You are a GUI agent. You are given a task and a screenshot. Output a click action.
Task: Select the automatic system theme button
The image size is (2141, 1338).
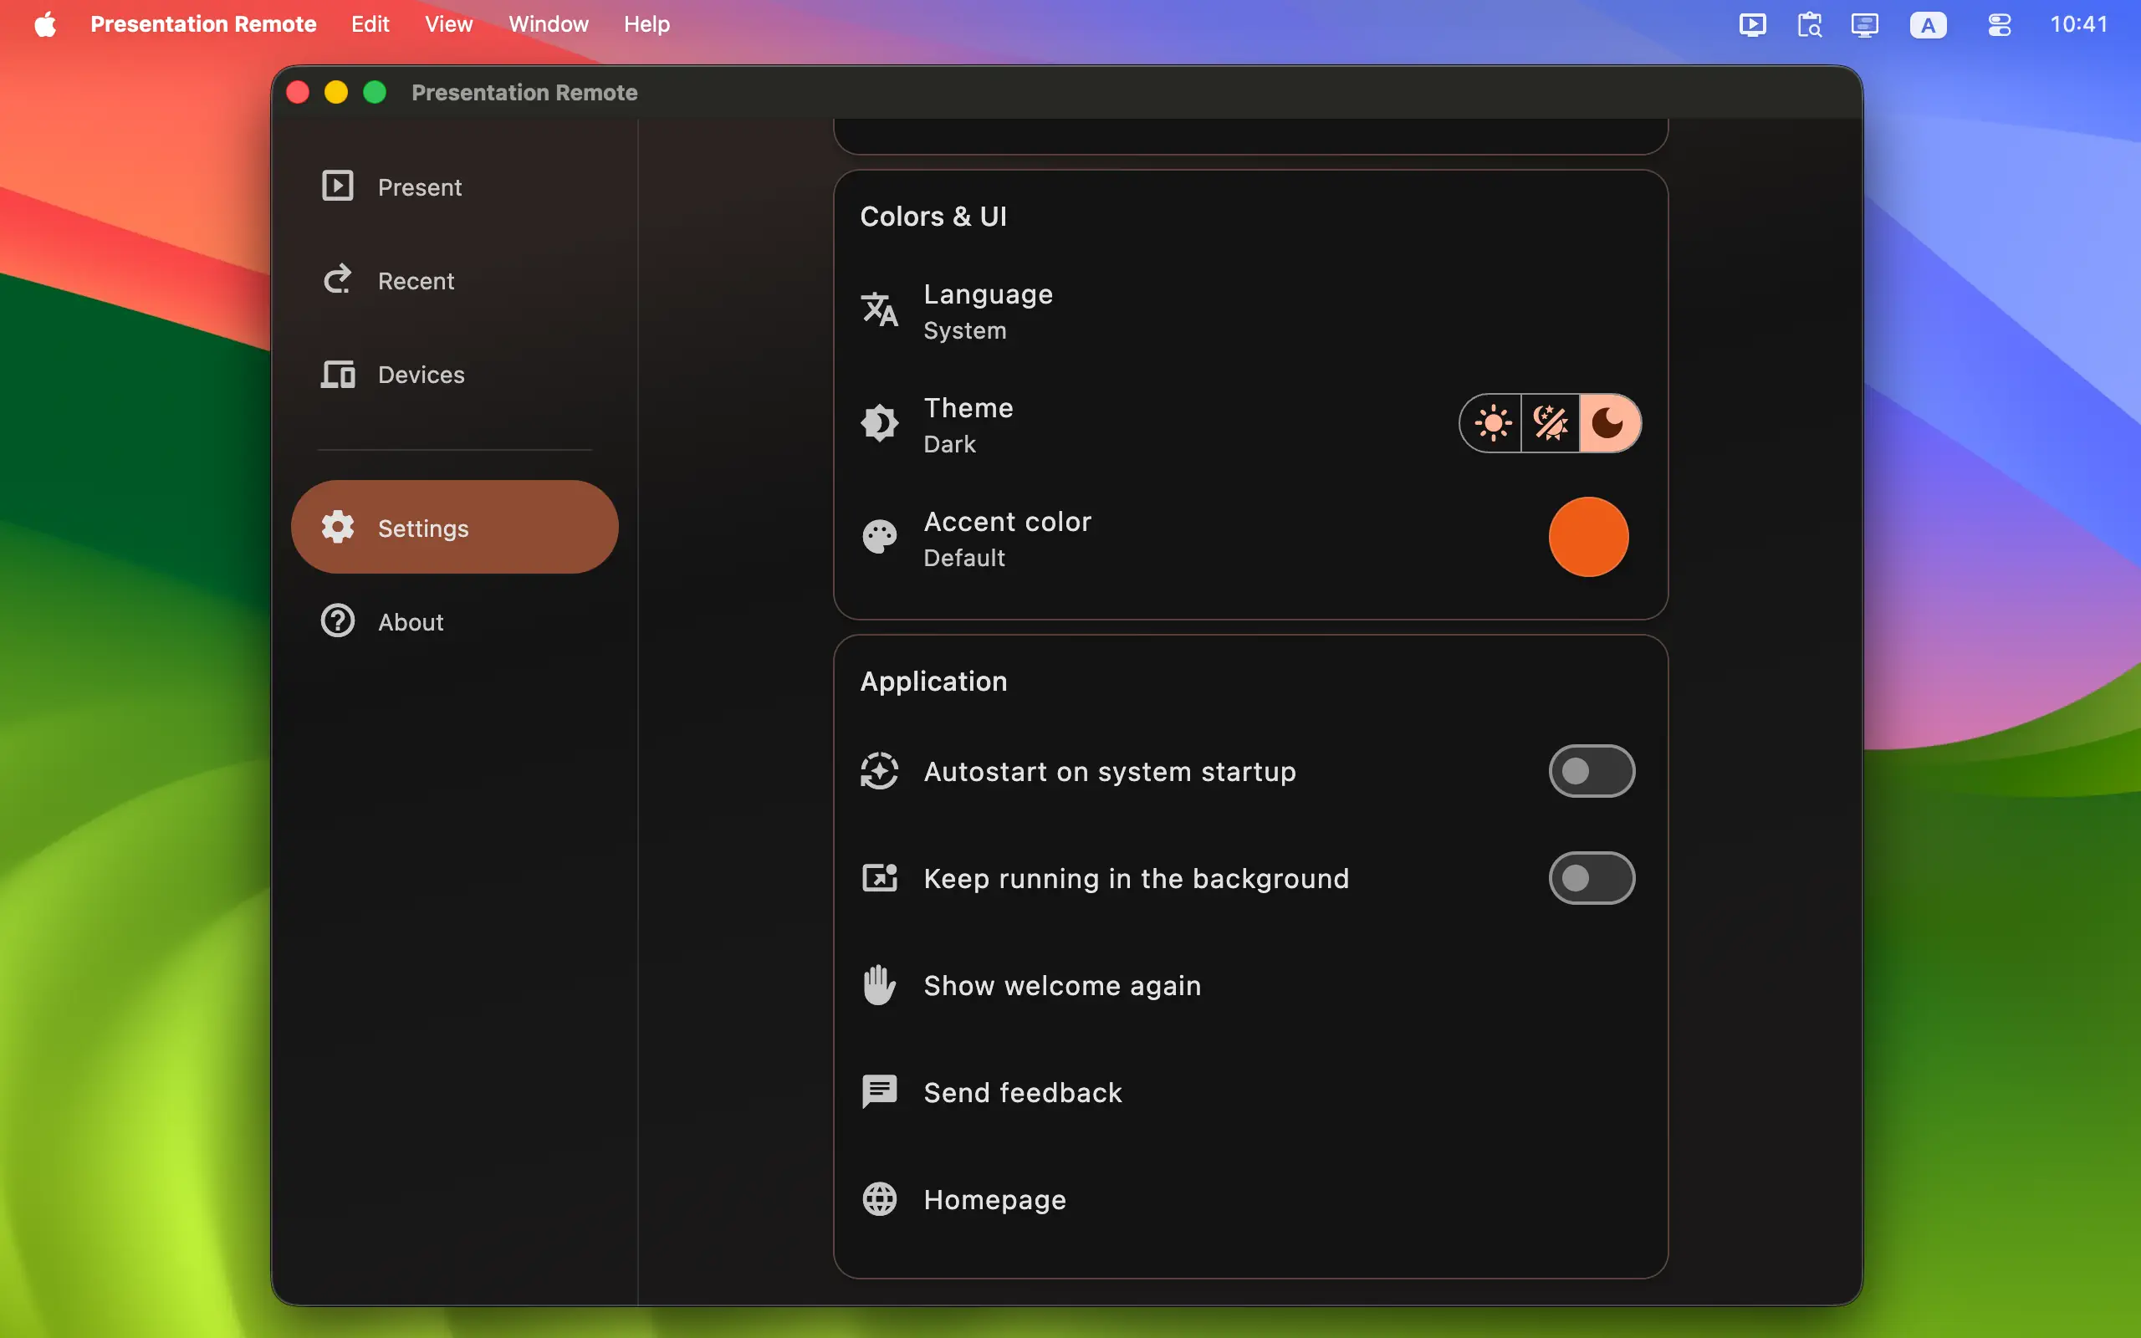(1550, 423)
